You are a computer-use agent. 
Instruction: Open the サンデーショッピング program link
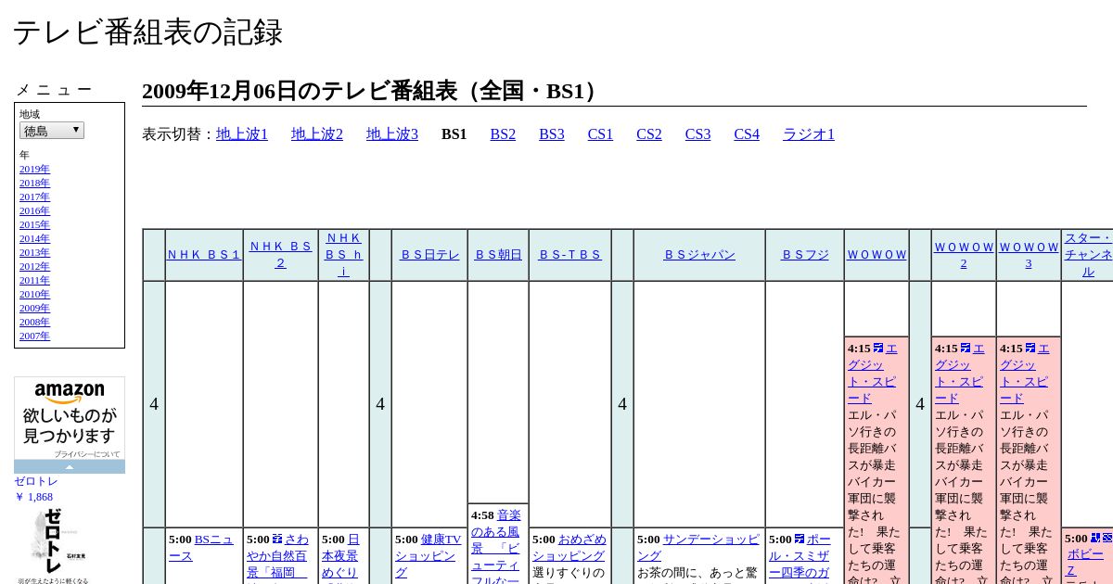coord(698,548)
